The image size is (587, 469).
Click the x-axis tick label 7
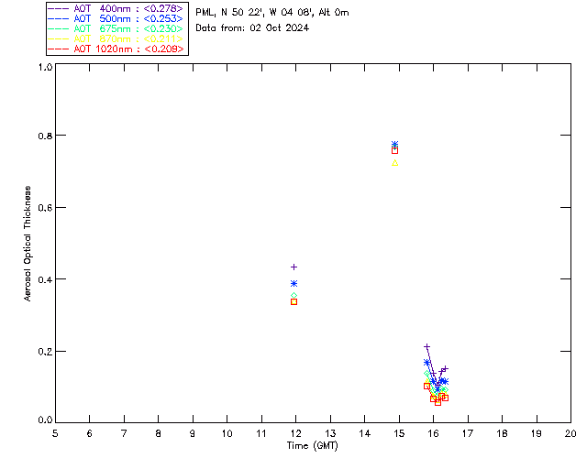tap(124, 433)
